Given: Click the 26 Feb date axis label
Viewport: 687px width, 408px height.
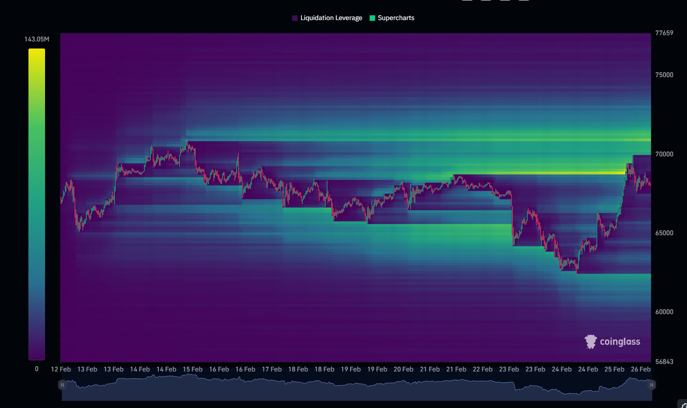Looking at the screenshot, I should coord(640,369).
